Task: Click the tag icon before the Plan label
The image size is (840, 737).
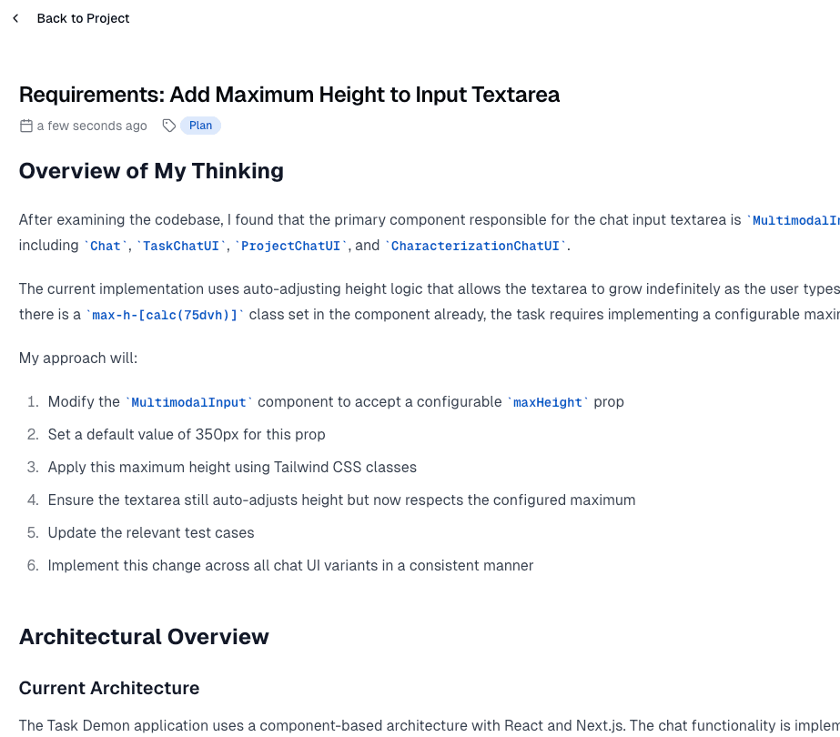Action: click(167, 126)
